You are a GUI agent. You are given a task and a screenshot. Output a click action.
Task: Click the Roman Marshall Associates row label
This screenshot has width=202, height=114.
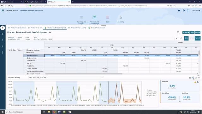coord(35,71)
